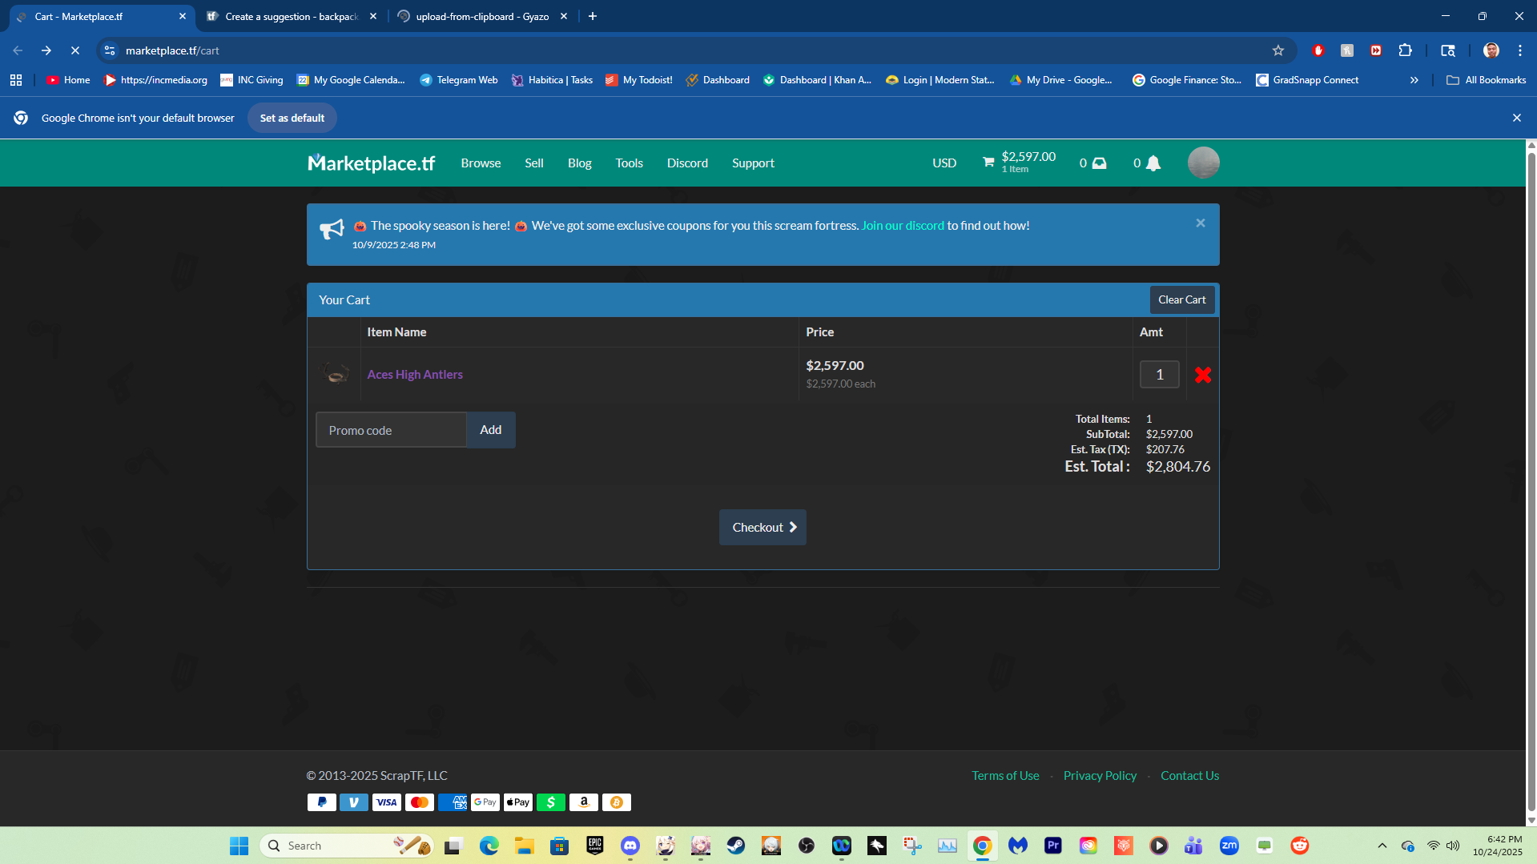Open Epic Games Launcher from taskbar
This screenshot has width=1537, height=864.
(x=595, y=846)
